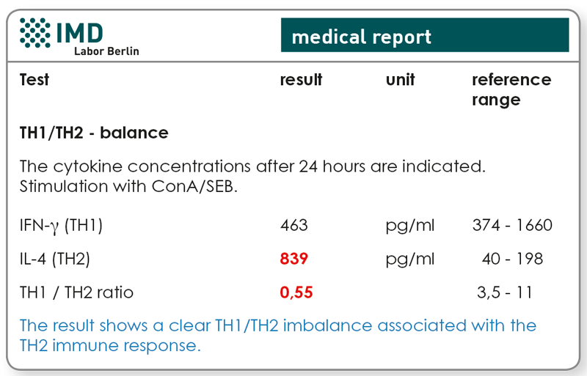Select the TH1 / TH2 ratio label
Image resolution: width=587 pixels, height=376 pixels.
pyautogui.click(x=76, y=292)
